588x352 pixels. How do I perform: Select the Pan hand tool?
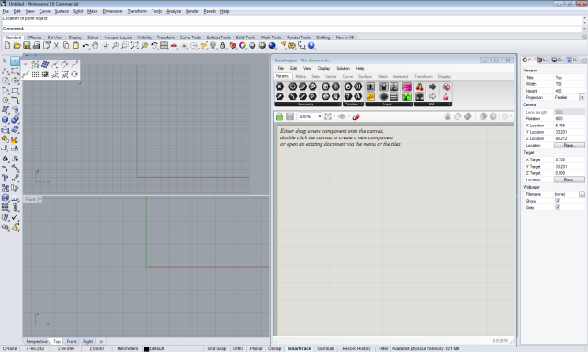[x=96, y=46]
